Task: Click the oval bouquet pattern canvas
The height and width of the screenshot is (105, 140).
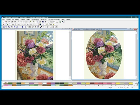Action: pos(104,55)
